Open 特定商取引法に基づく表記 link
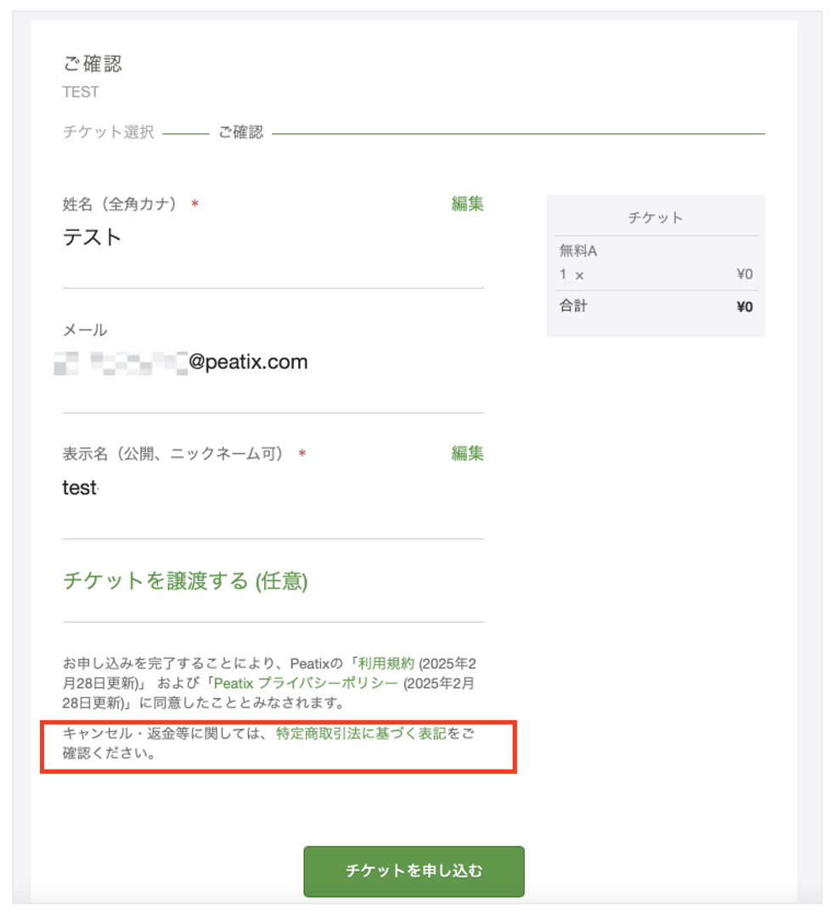The image size is (834, 919). 361,735
